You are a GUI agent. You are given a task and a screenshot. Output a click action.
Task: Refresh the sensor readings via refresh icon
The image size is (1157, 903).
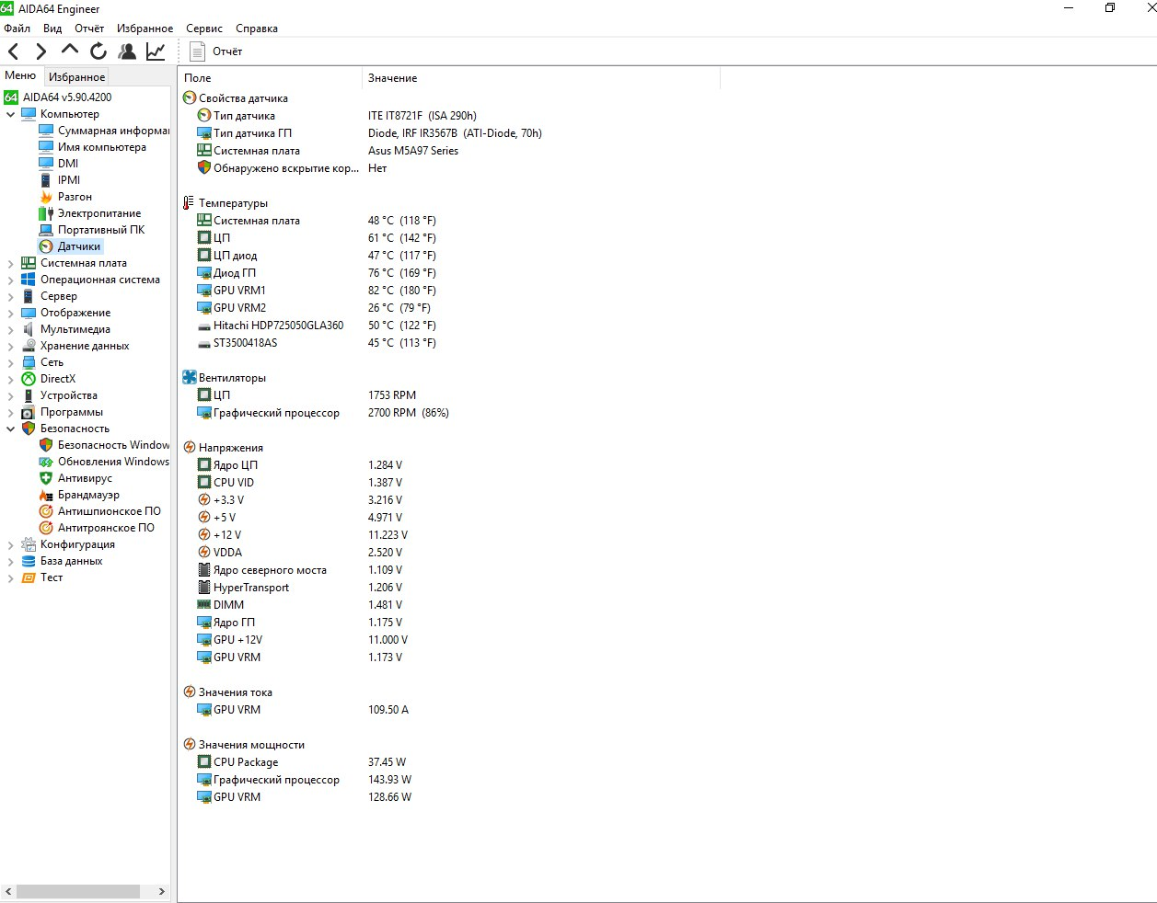coord(98,51)
